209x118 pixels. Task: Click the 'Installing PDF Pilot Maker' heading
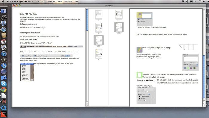[x=30, y=33]
